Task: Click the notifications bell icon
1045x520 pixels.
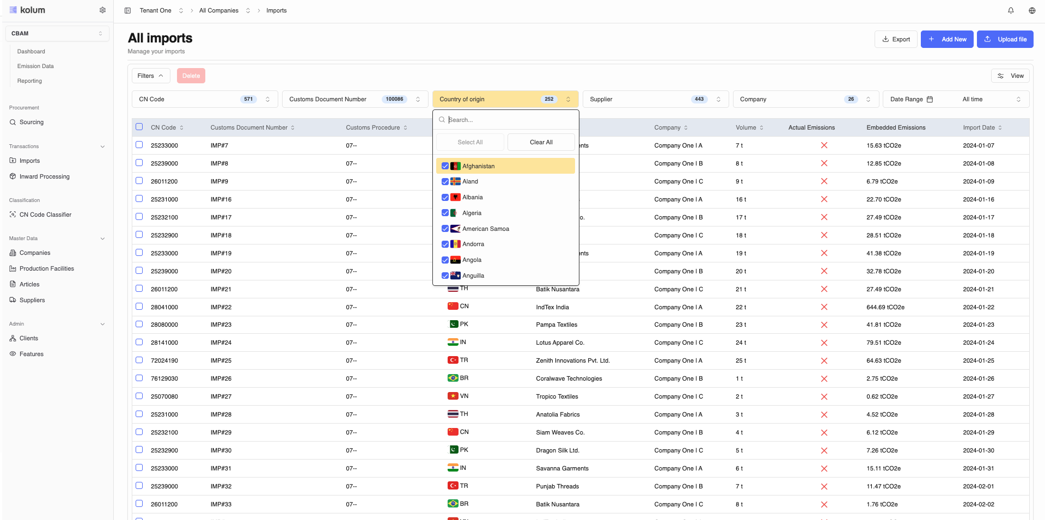Action: (x=1011, y=10)
